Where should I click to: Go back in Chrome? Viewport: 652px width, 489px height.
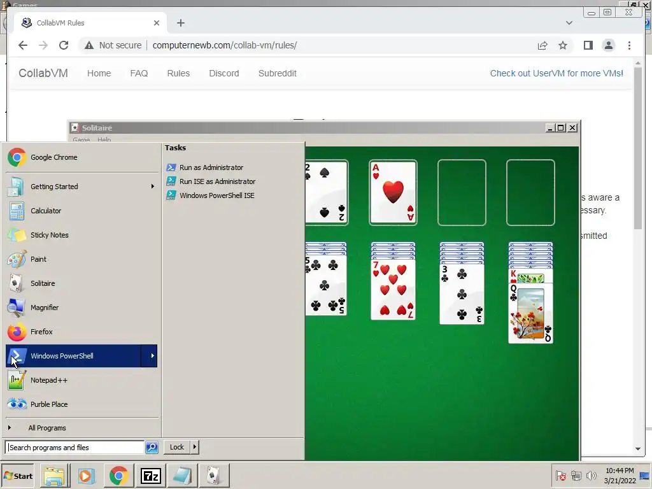[23, 45]
